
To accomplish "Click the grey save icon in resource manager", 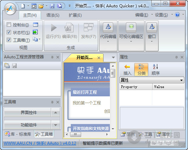I will tap(14, 66).
